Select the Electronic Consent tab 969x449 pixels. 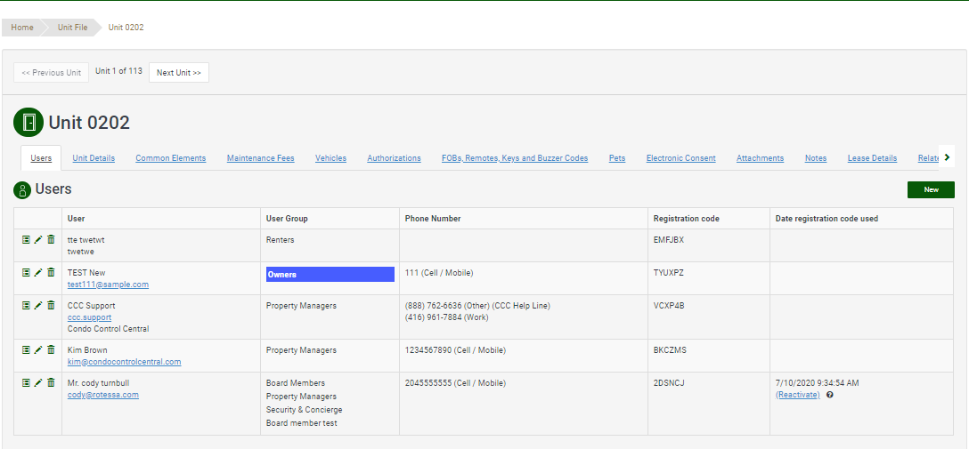(x=680, y=158)
